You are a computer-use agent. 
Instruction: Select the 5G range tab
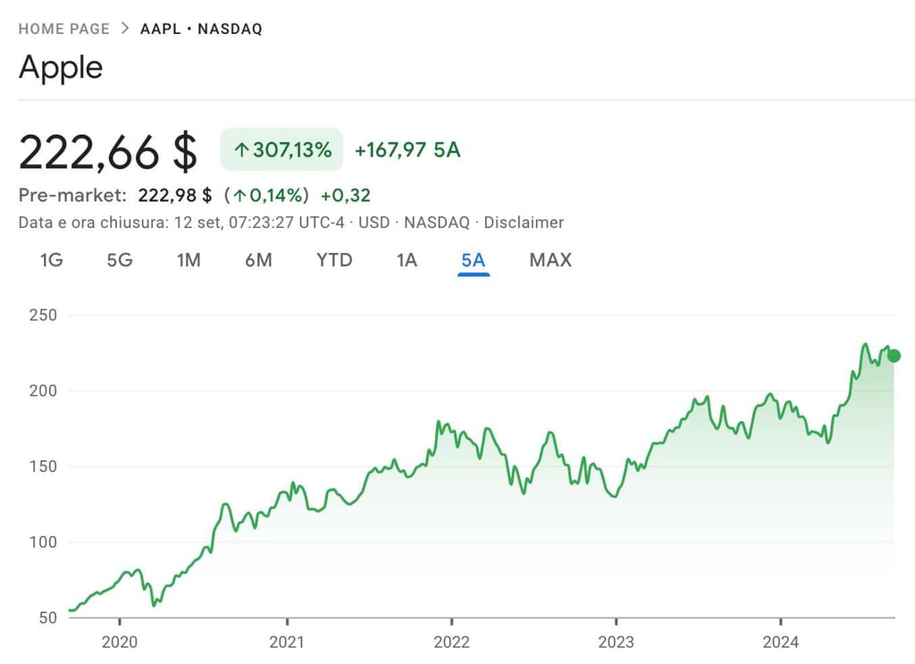point(120,260)
